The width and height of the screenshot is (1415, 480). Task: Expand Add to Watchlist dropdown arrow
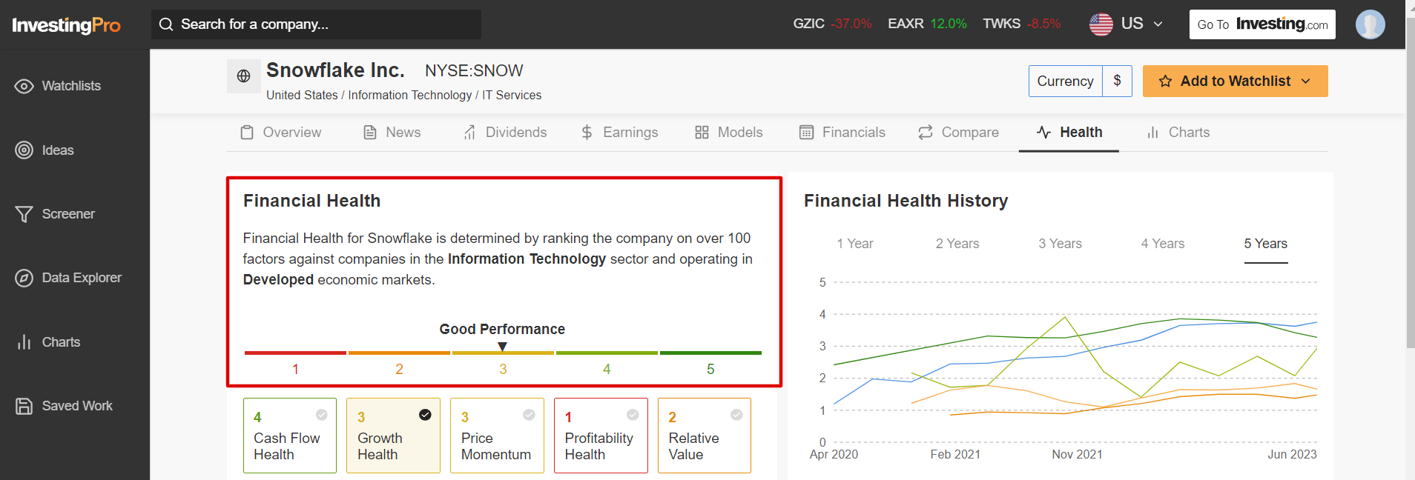(x=1305, y=81)
